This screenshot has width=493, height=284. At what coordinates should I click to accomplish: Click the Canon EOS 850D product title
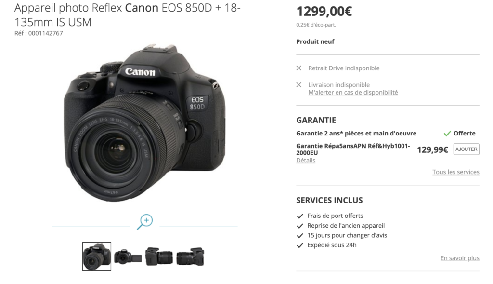pyautogui.click(x=127, y=15)
